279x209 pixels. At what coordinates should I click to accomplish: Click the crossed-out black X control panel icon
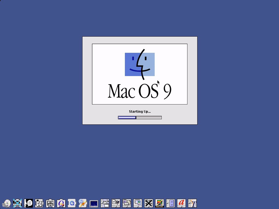(149, 203)
